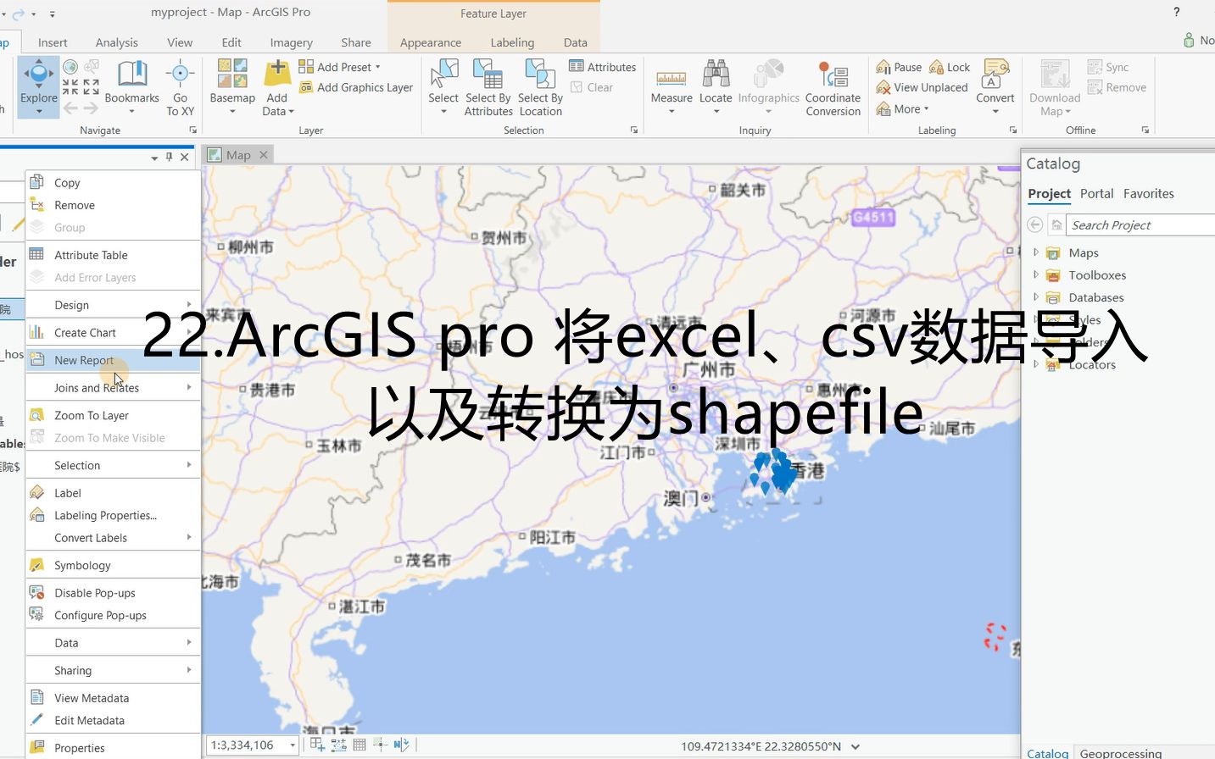Go to the previous extent arrow
This screenshot has width=1215, height=759.
70,108
